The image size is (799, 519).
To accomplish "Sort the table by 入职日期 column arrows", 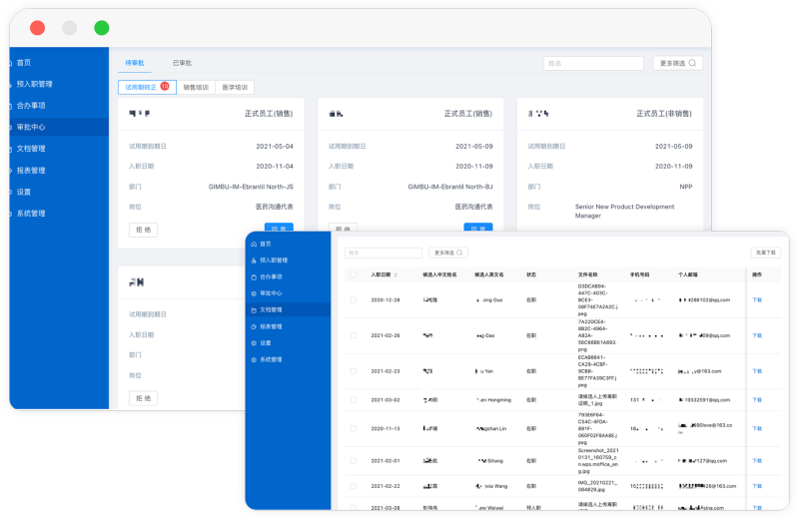I will (x=397, y=274).
